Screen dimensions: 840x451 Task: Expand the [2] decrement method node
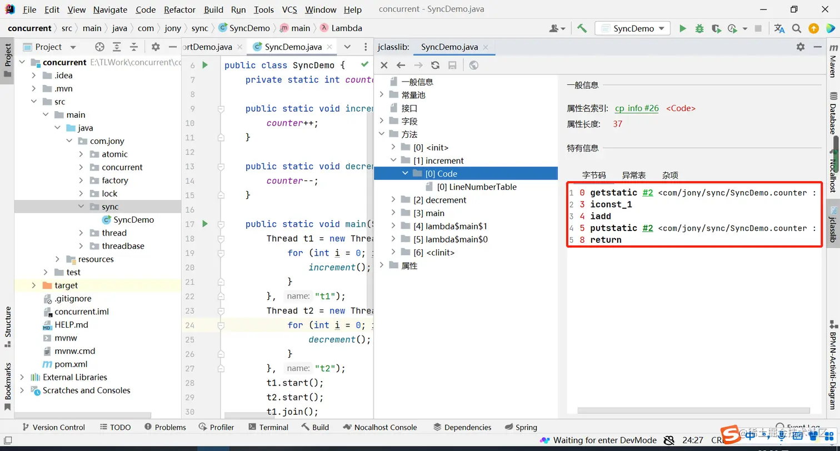point(393,200)
